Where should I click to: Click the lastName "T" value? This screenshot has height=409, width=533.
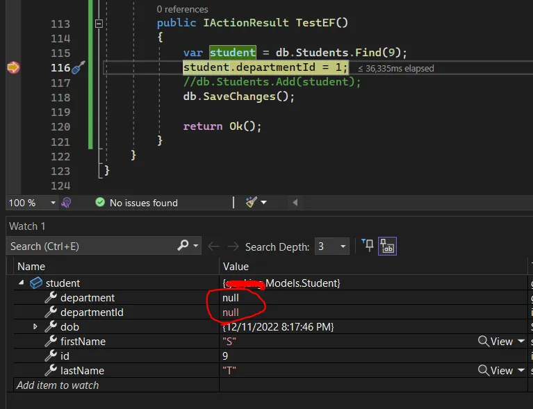229,371
